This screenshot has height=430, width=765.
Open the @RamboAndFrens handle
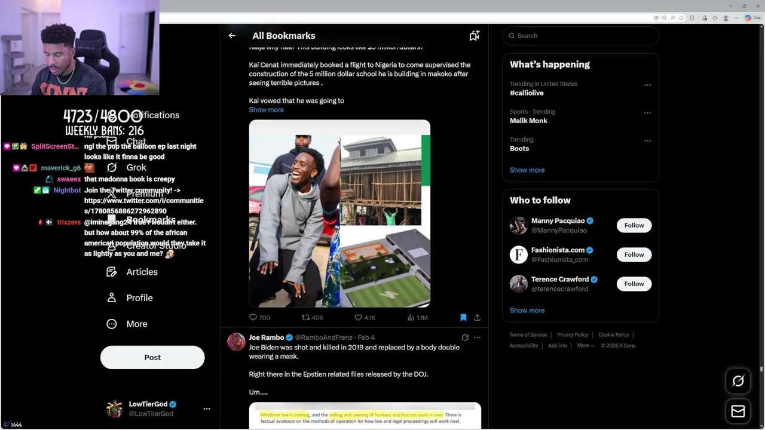[323, 337]
